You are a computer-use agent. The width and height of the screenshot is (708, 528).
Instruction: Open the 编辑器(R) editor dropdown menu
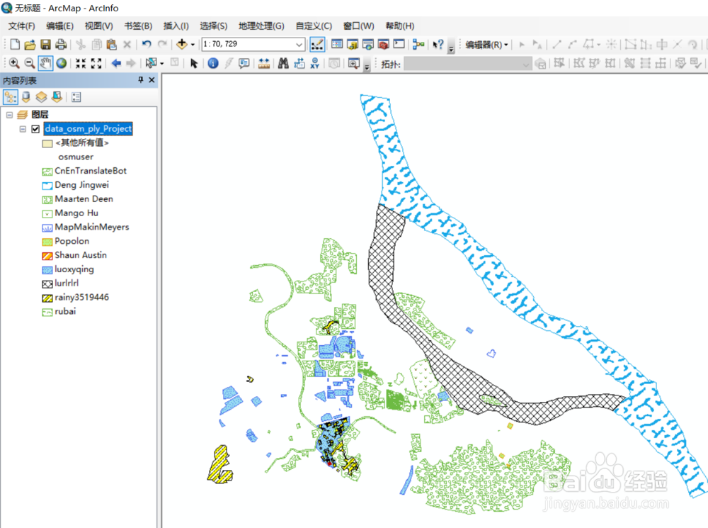coord(490,43)
